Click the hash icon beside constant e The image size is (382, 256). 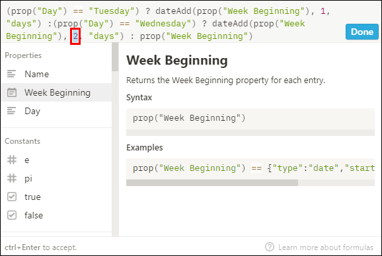pyautogui.click(x=12, y=160)
